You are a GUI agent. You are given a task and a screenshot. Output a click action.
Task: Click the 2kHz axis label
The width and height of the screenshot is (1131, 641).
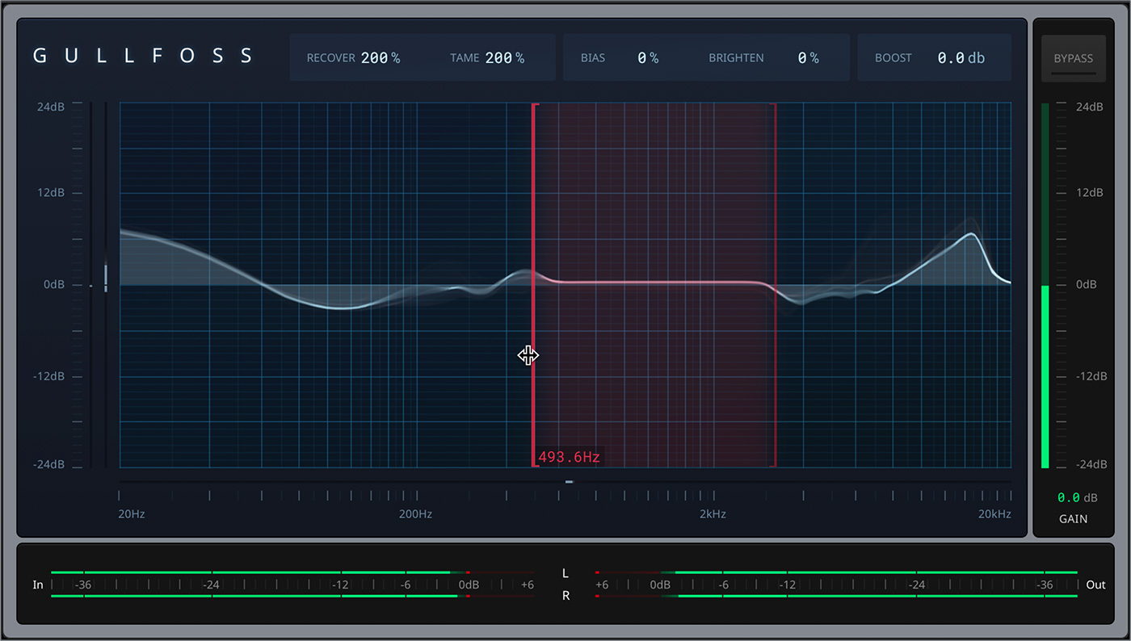713,514
